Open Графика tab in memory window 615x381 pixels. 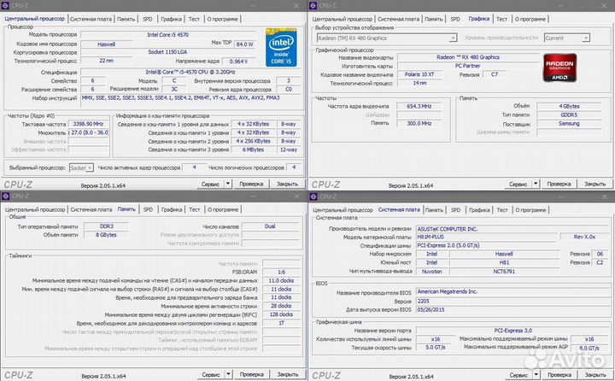click(172, 209)
